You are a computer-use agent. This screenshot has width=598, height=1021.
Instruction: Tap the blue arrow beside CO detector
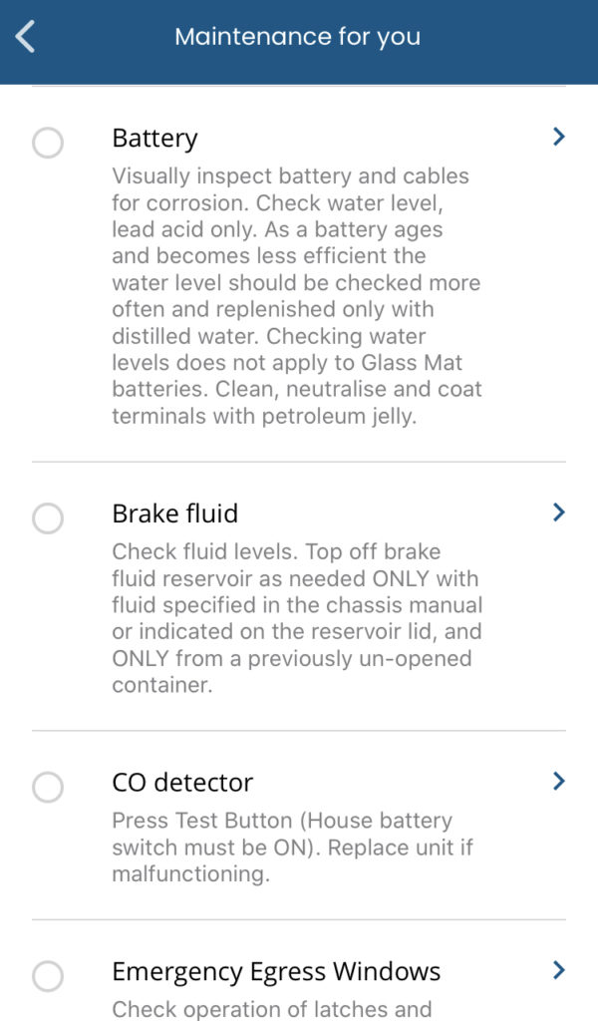558,781
